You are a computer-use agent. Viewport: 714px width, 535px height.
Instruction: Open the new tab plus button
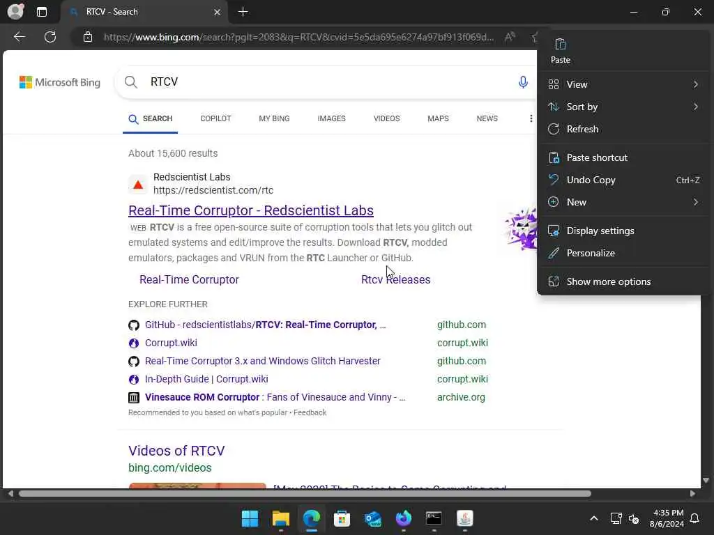[243, 12]
